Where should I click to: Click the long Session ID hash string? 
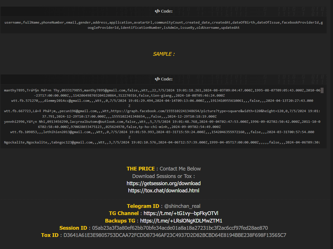tap(180, 228)
